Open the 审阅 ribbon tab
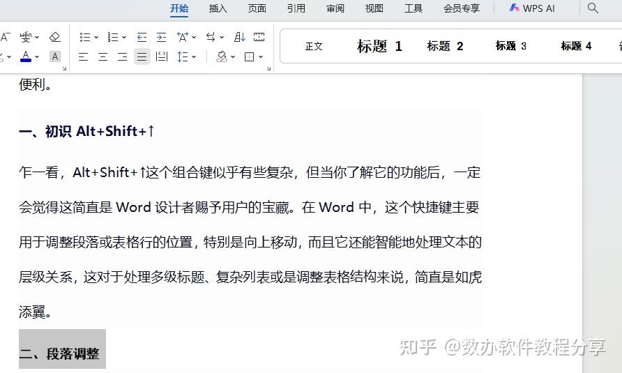Viewport: 622px width, 373px height. click(335, 8)
